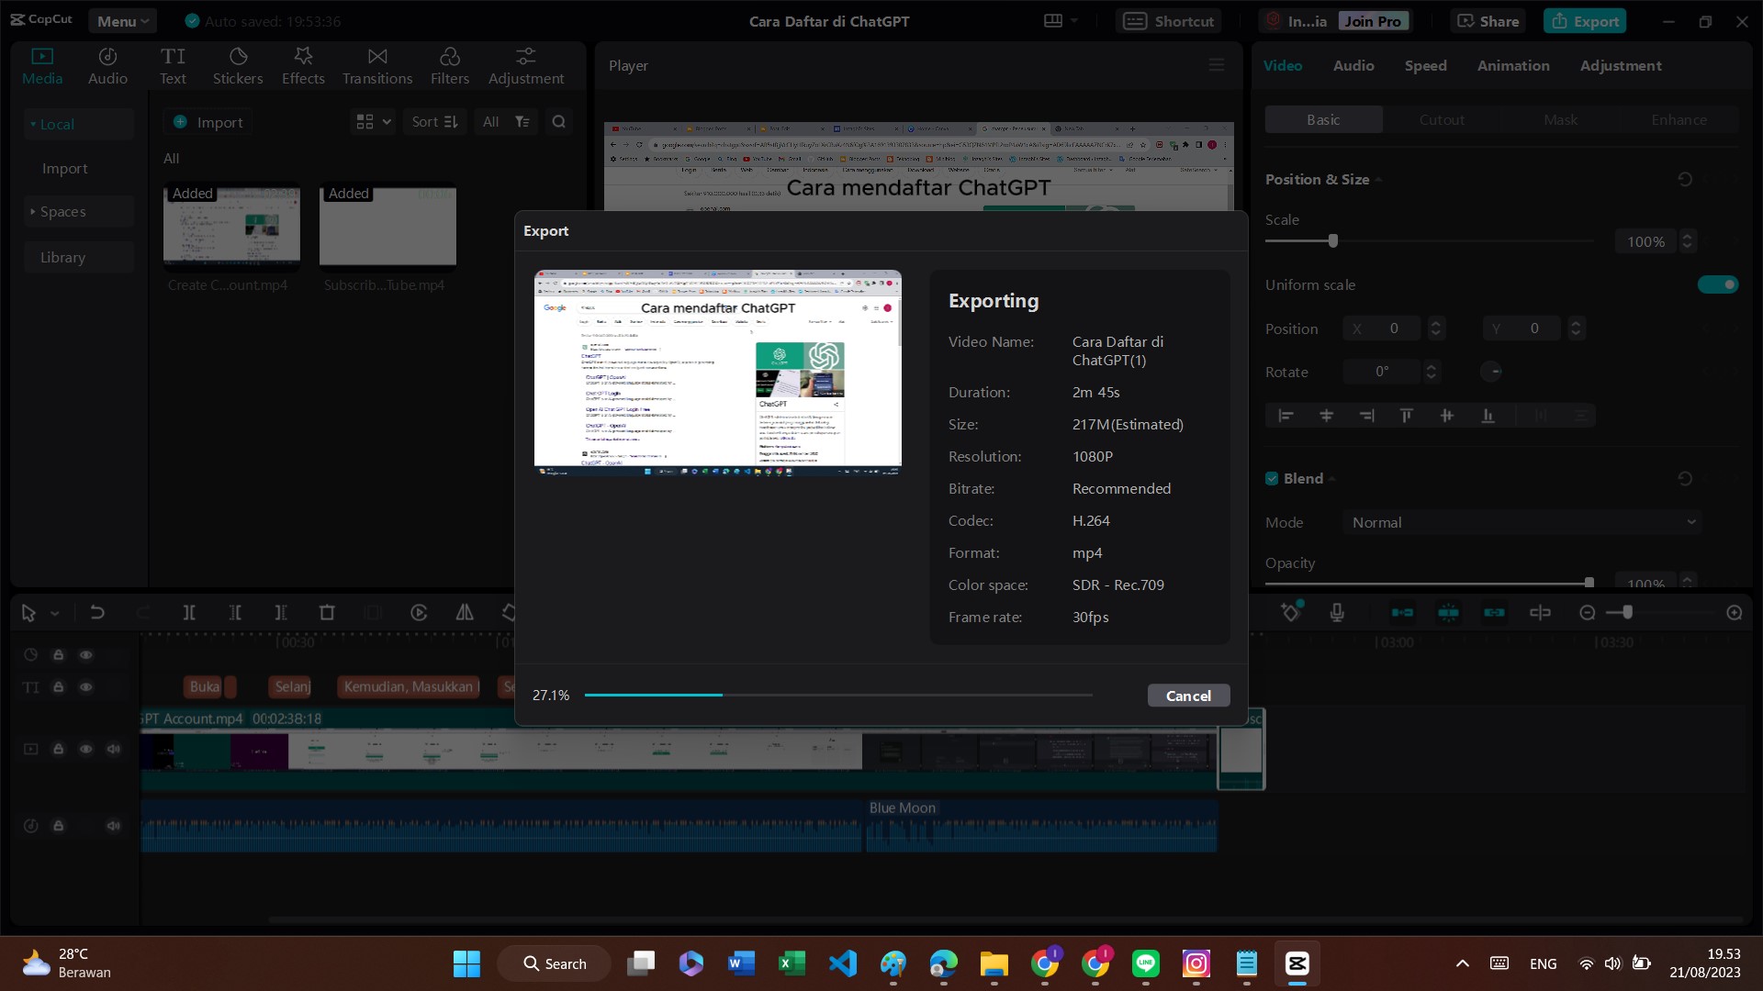Open the CapCut app in the taskbar

(1297, 963)
